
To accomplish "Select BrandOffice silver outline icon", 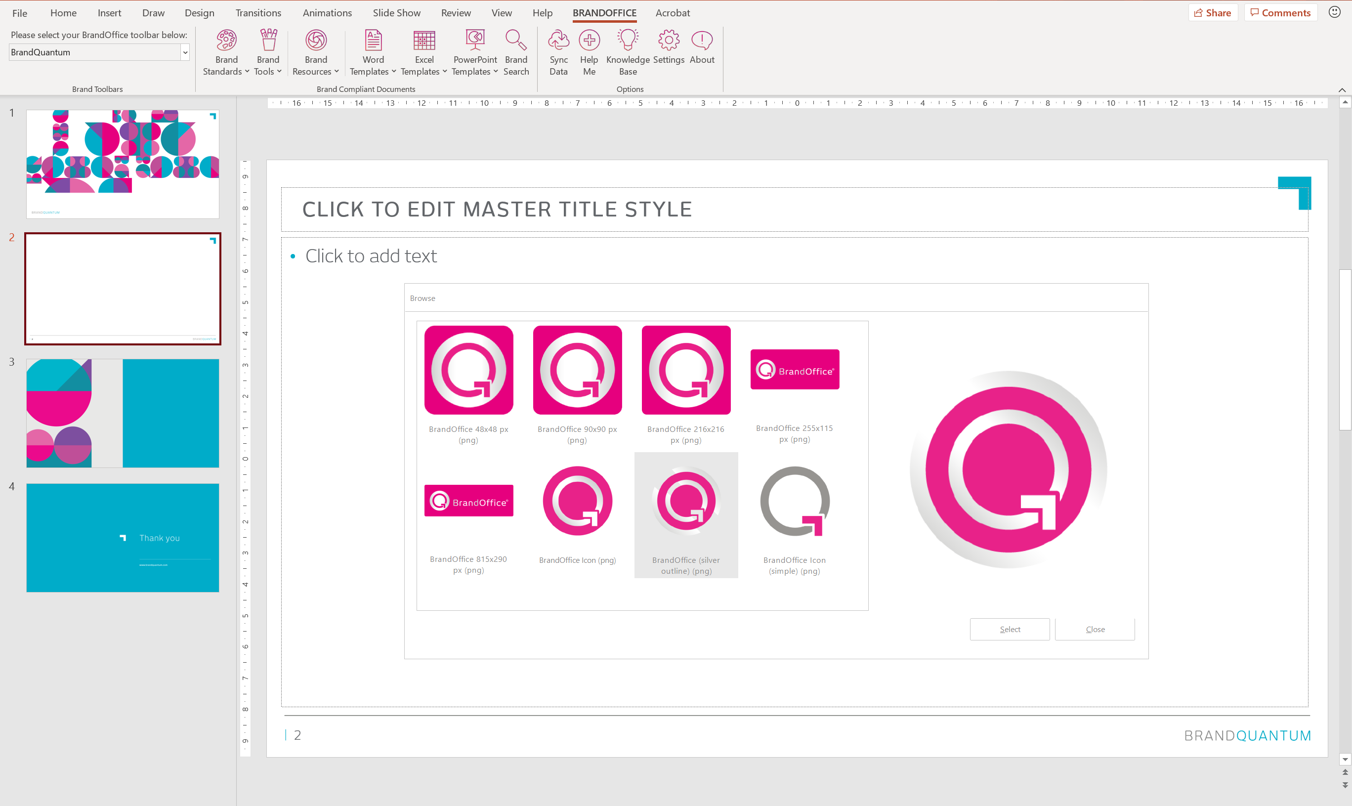I will point(686,515).
